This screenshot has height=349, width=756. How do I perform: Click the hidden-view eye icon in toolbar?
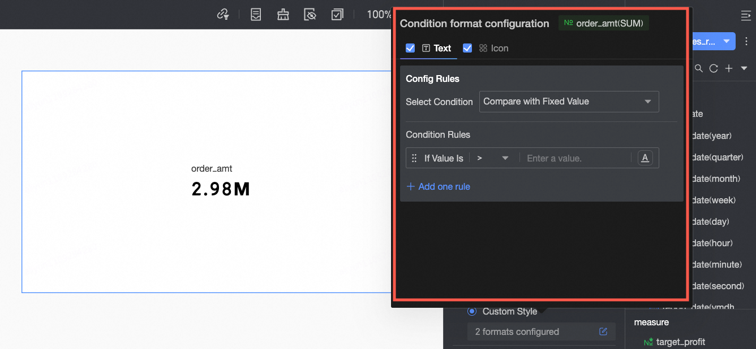click(x=310, y=14)
